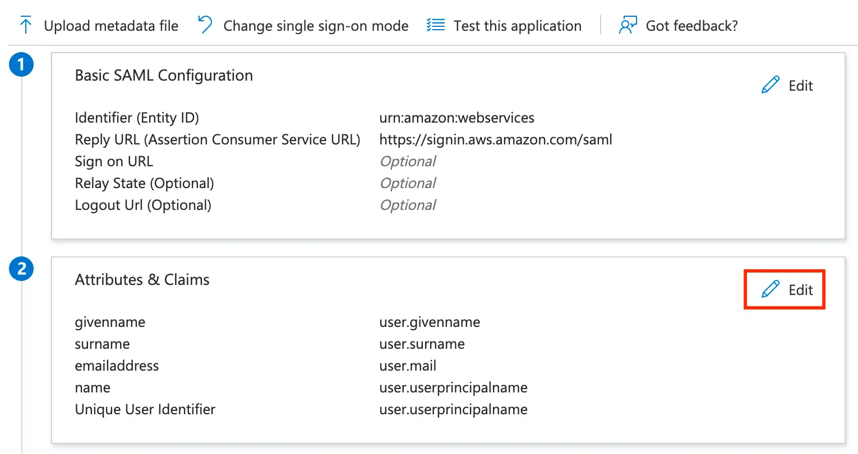
Task: Click the Test this application checklist icon
Action: click(x=436, y=25)
